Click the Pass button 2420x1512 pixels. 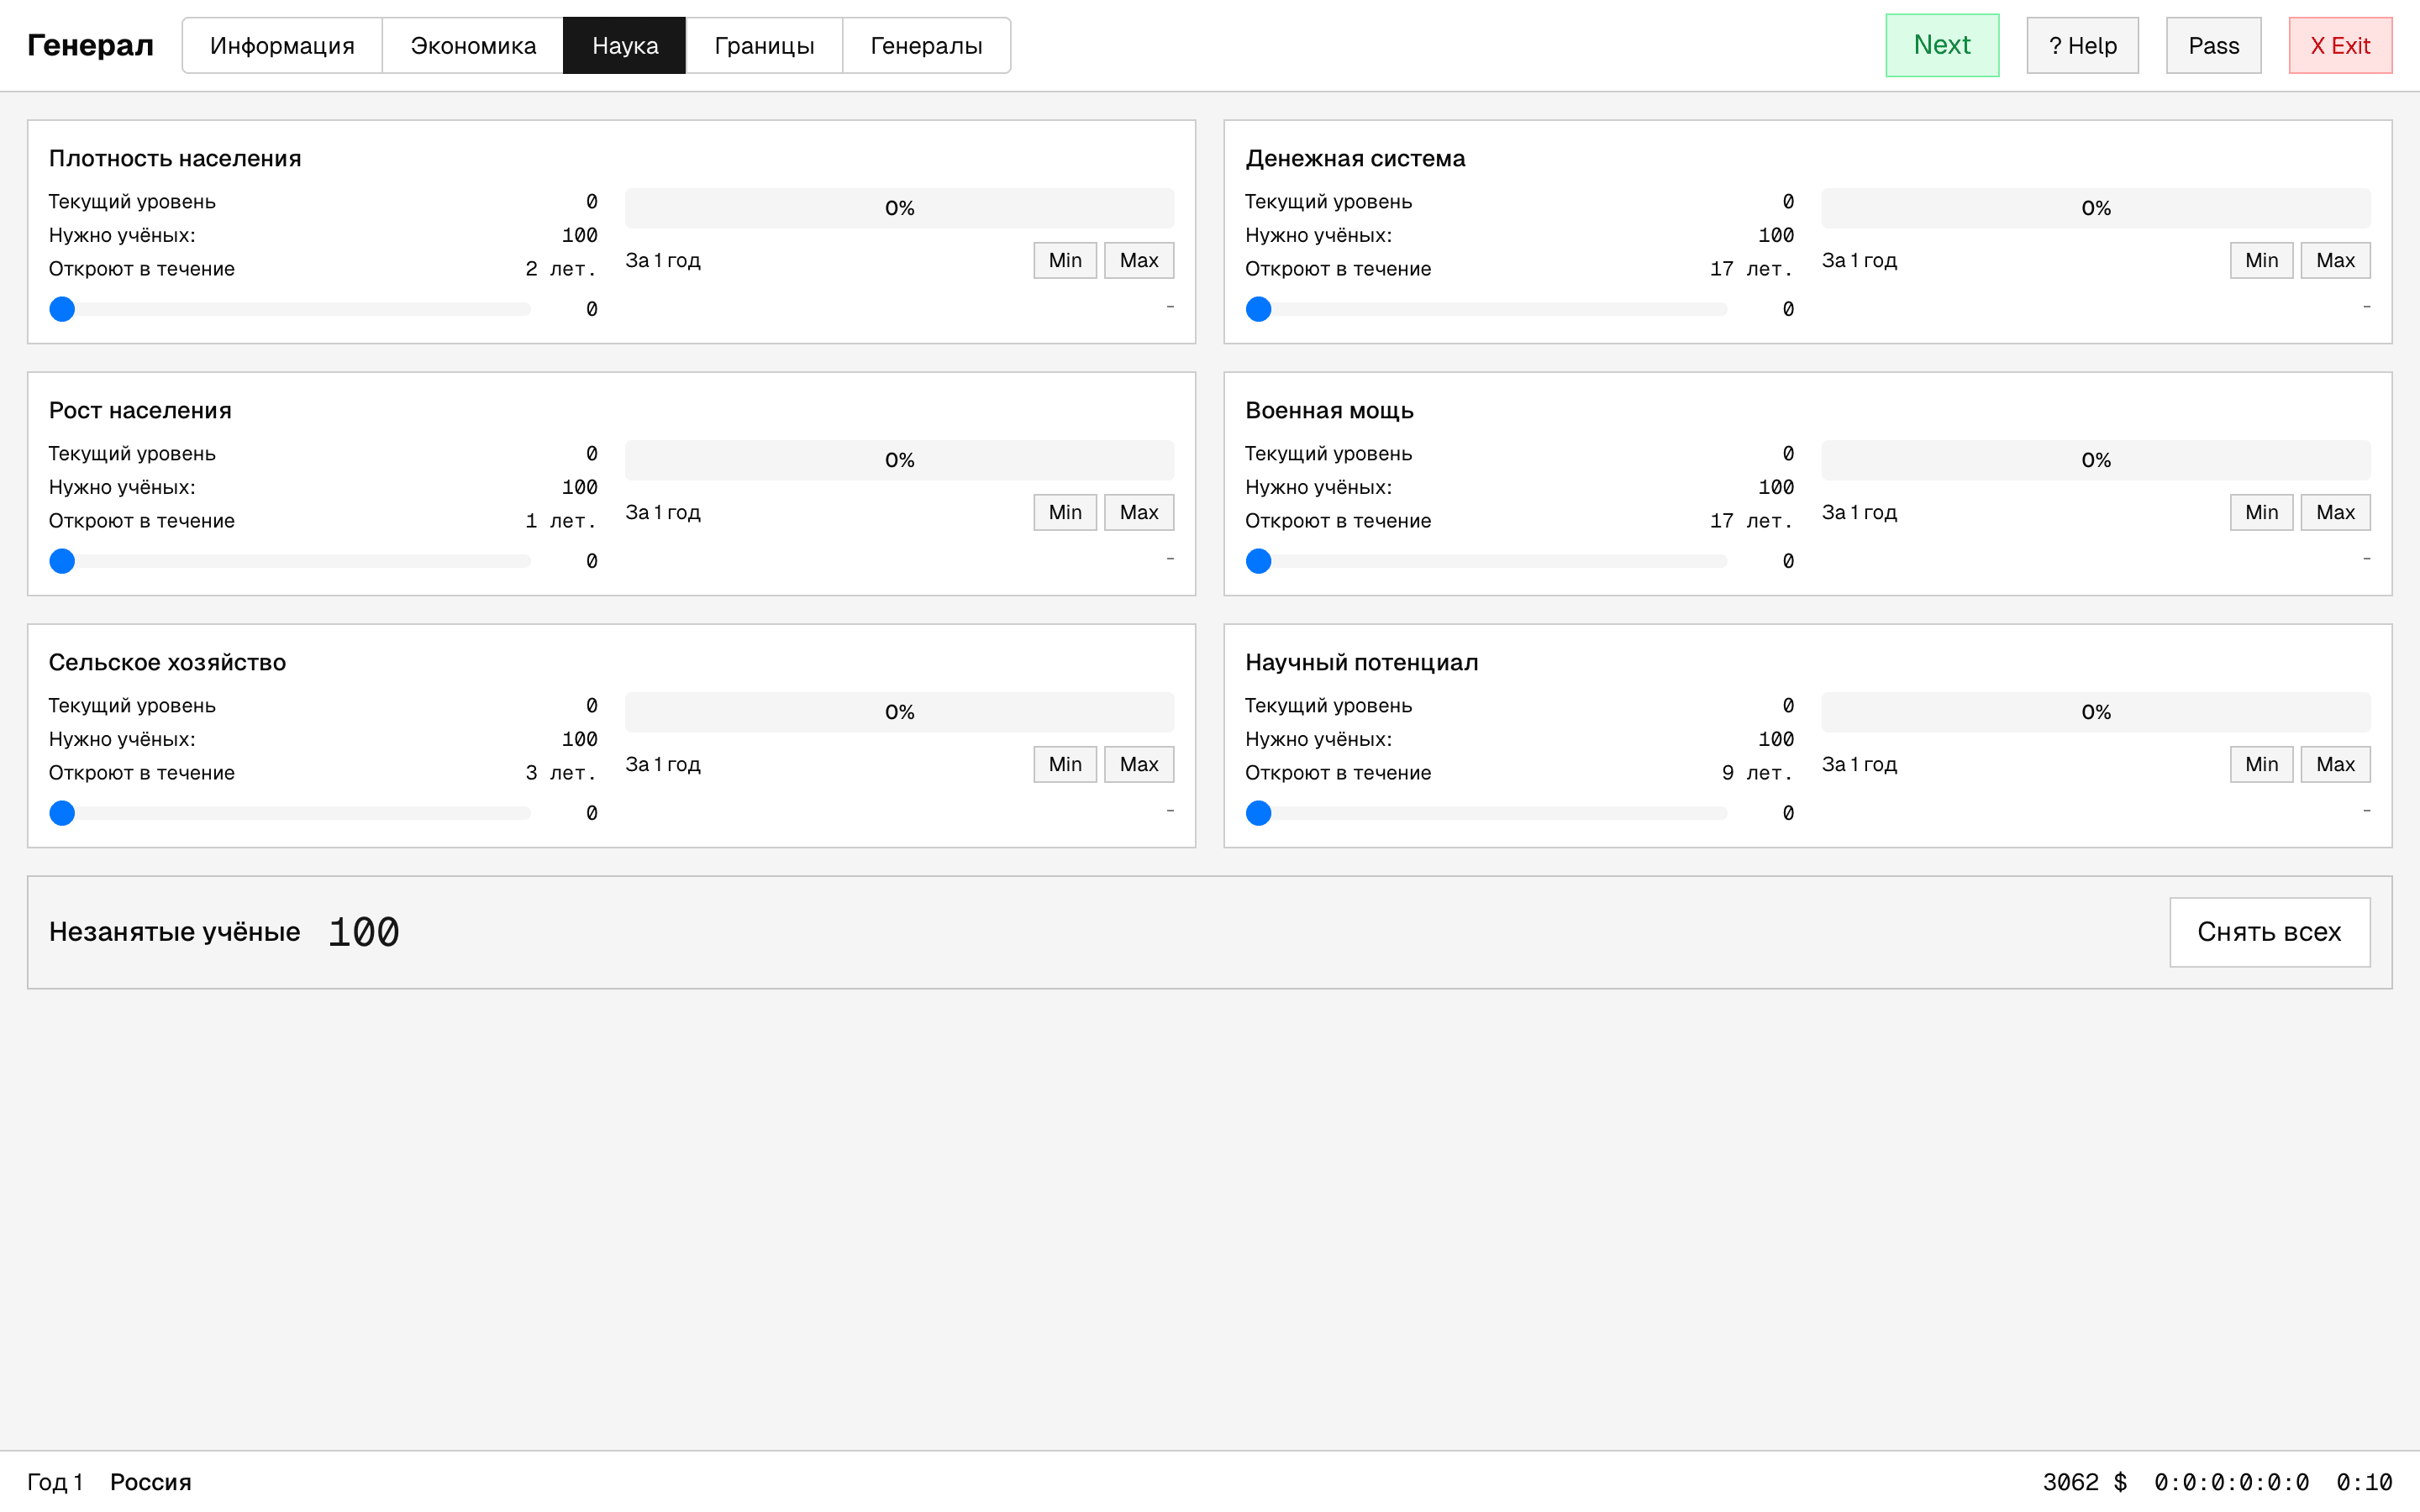tap(2213, 46)
